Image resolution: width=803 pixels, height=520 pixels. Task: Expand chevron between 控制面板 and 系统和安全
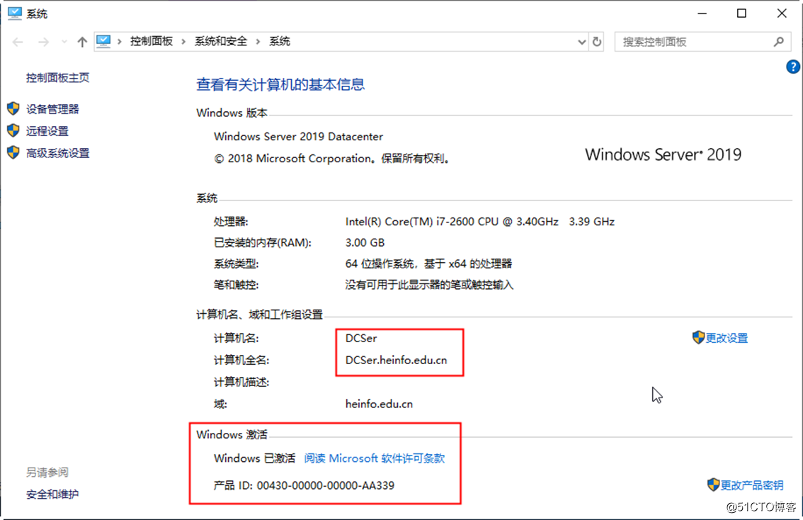[x=183, y=42]
